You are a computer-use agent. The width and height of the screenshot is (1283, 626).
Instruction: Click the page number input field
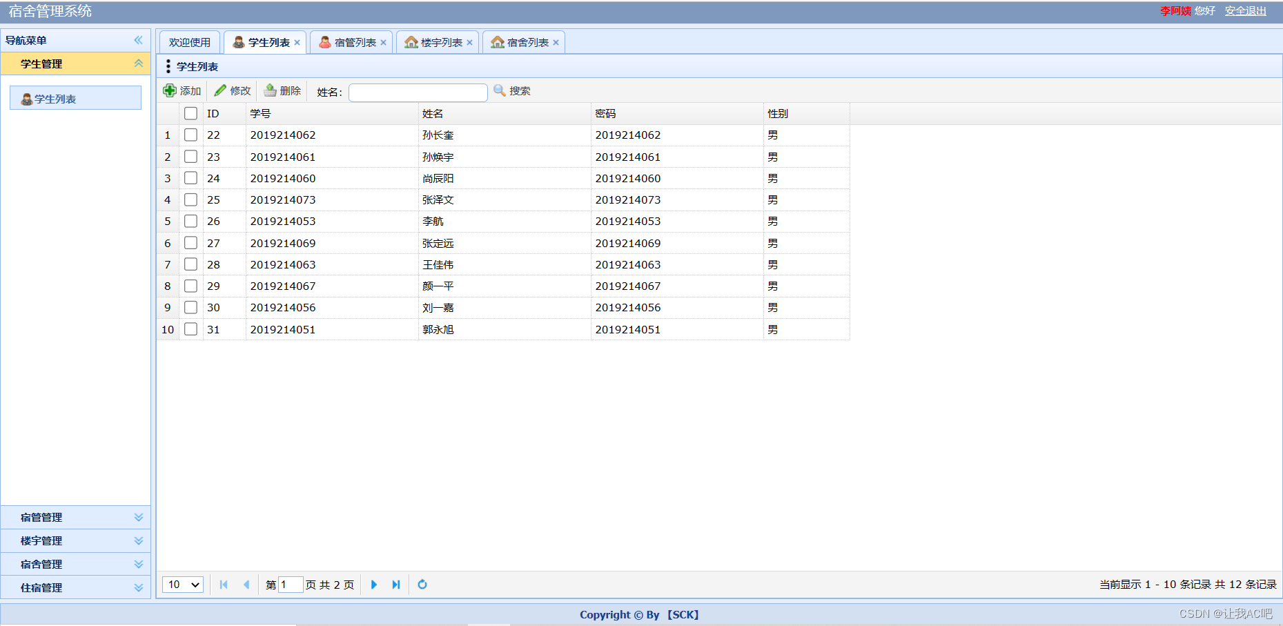point(291,585)
